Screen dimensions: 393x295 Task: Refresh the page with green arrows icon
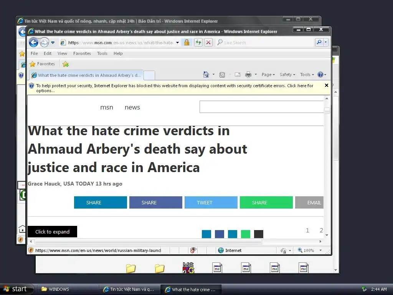pyautogui.click(x=198, y=42)
